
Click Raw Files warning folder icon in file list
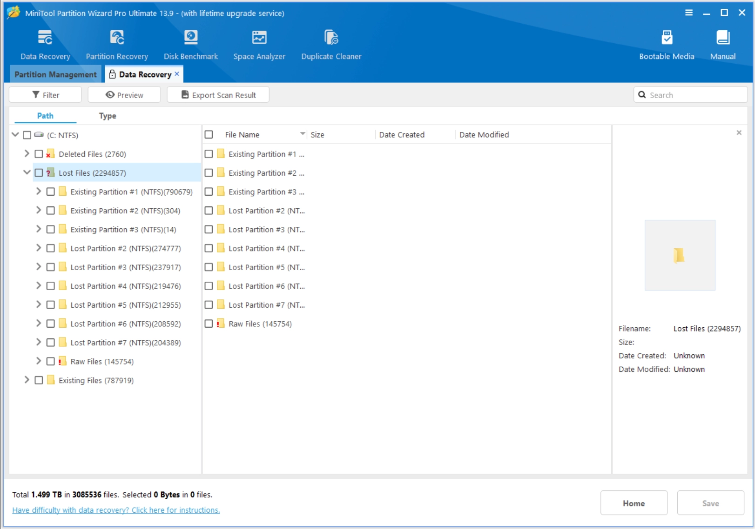tap(221, 324)
